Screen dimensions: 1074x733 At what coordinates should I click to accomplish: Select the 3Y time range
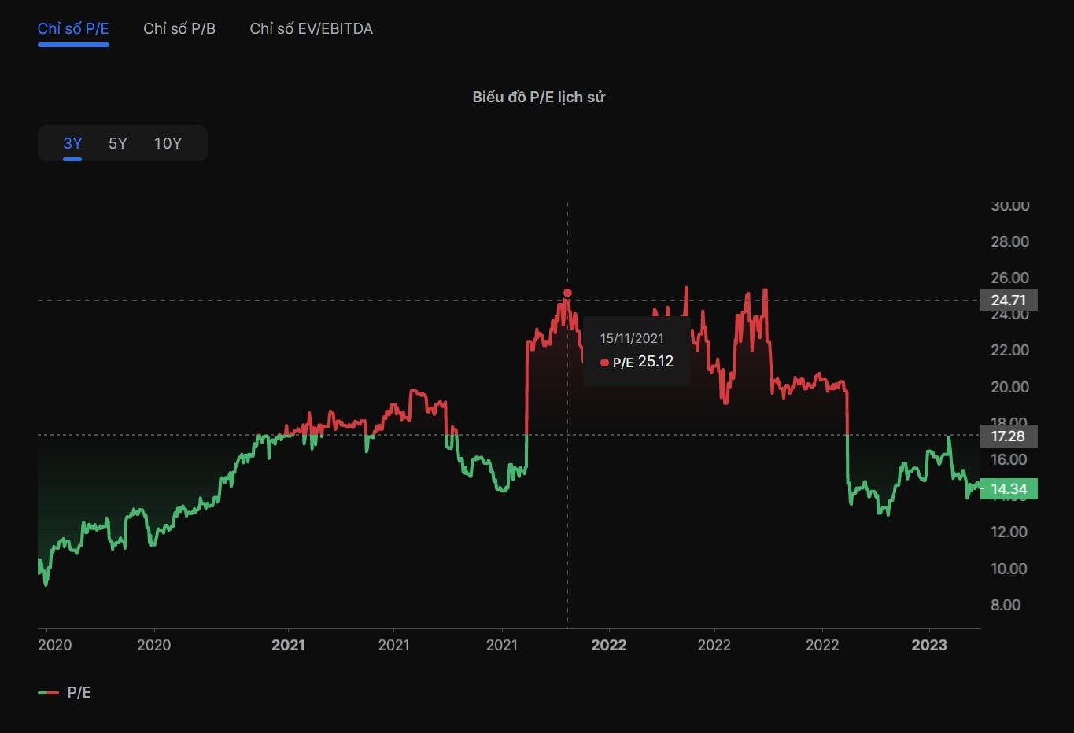72,143
